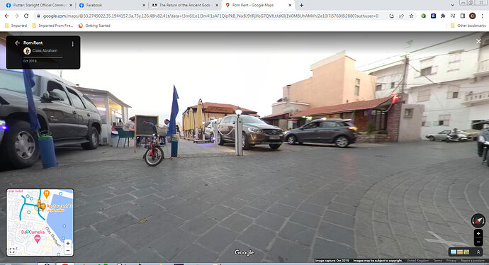Image resolution: width=489 pixels, height=265 pixels.
Task: Switch to the Facebook tab
Action: (112, 5)
